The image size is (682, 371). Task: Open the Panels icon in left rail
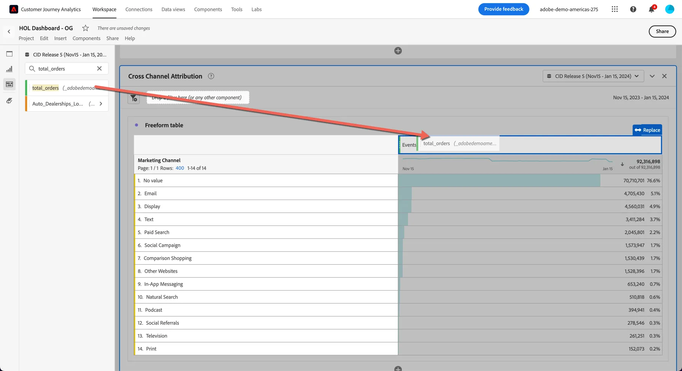click(x=10, y=54)
